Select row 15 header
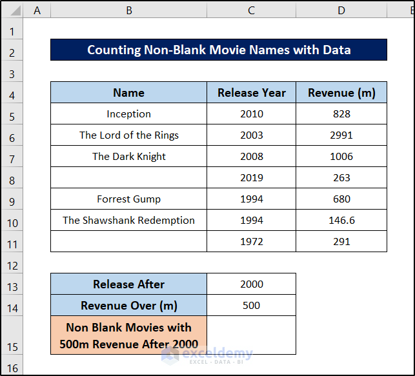This screenshot has height=376, width=415. 12,335
